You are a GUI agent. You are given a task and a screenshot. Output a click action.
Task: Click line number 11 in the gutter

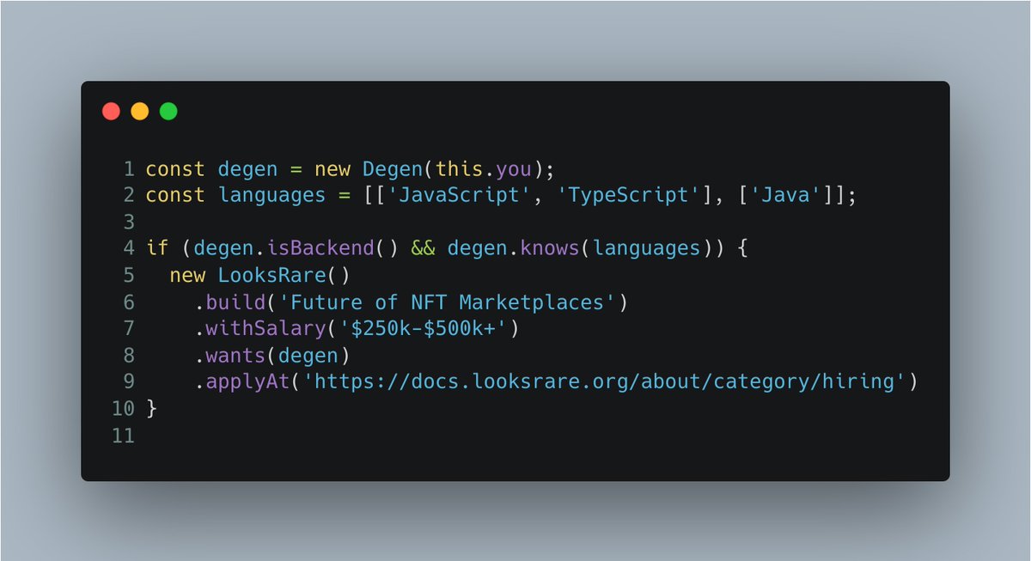click(x=123, y=435)
